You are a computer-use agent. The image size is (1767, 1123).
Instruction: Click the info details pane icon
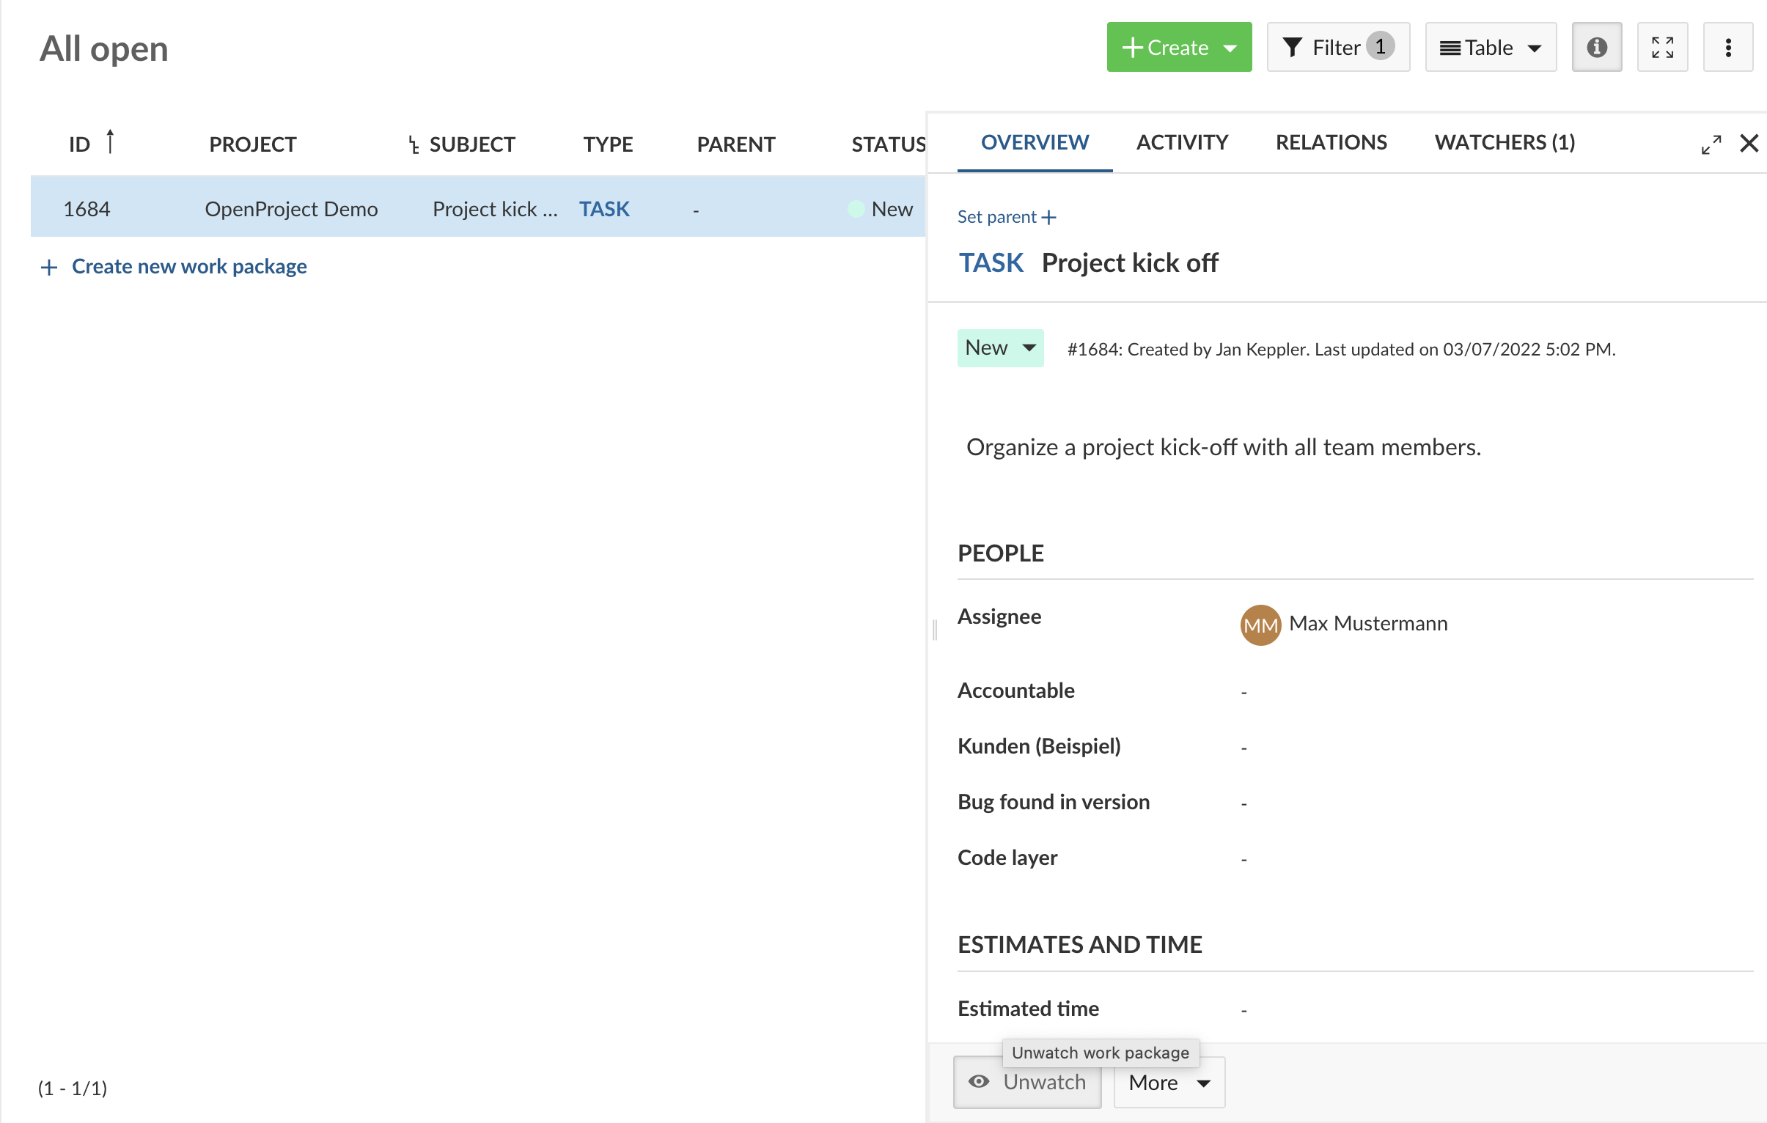point(1596,48)
